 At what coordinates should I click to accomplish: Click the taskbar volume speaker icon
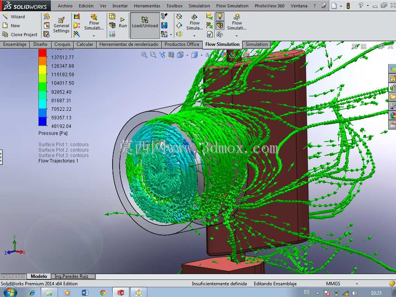click(354, 293)
